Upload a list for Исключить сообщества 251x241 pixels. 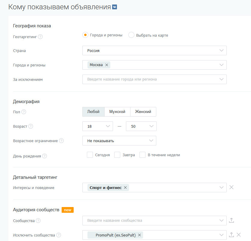[231, 235]
